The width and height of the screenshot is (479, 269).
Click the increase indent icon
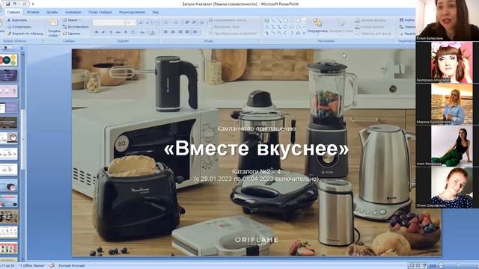194,22
